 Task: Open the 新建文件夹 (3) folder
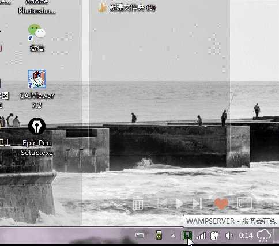coord(127,7)
